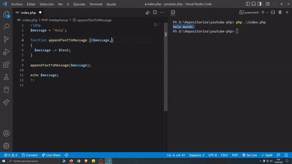
Task: Open the Ver menu
Action: (x=60, y=4)
